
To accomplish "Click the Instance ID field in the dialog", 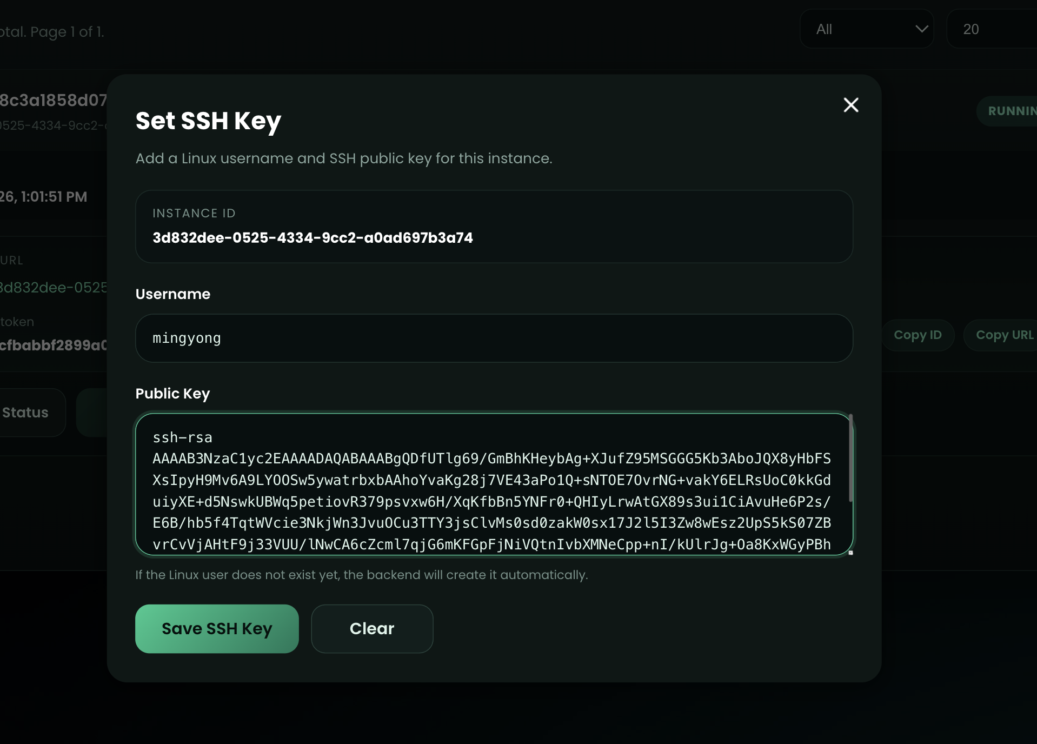I will [x=493, y=227].
